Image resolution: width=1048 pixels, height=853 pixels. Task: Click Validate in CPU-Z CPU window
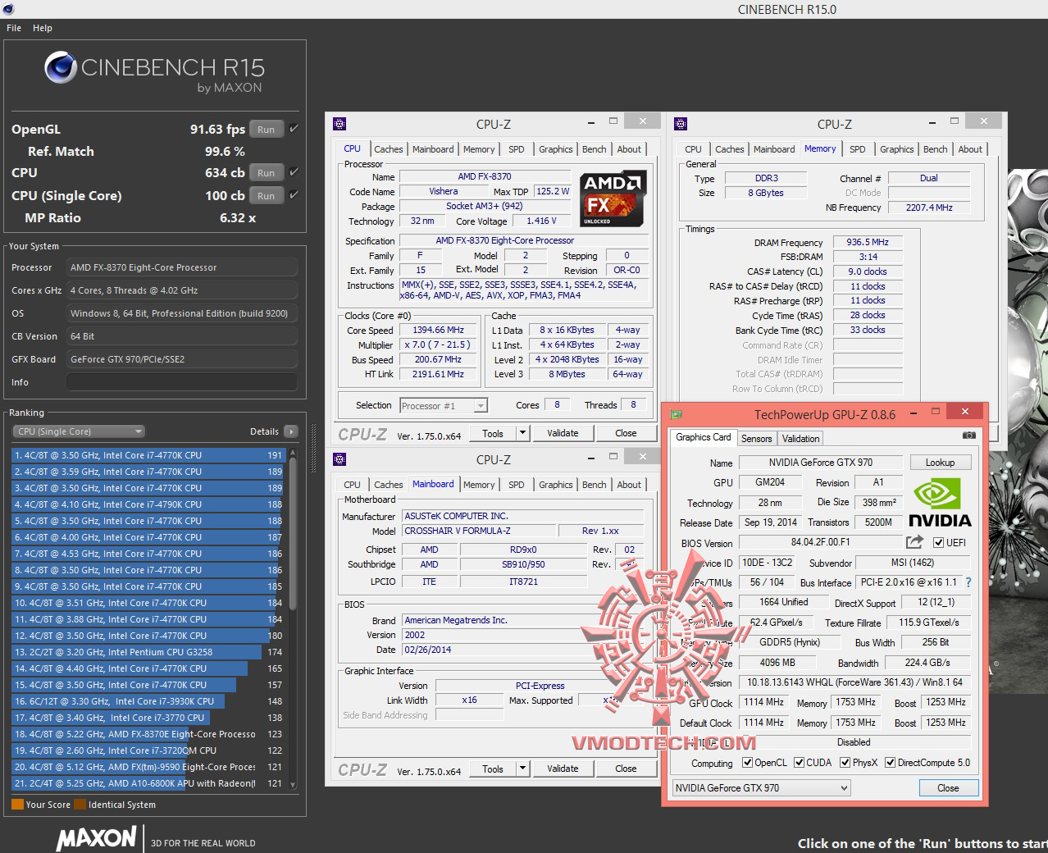tap(563, 433)
